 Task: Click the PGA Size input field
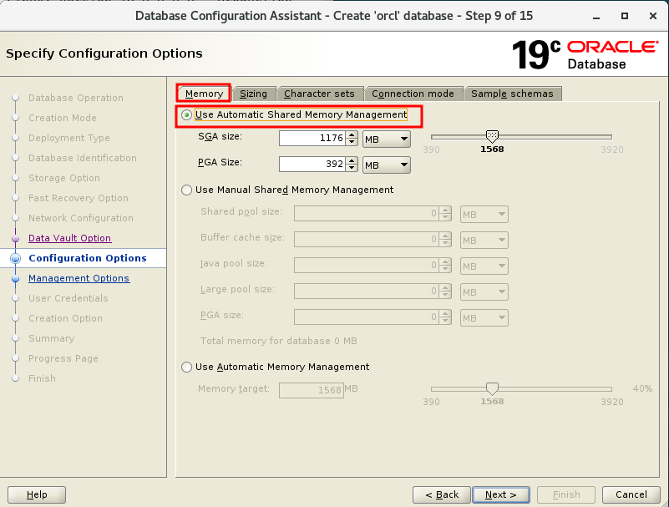312,165
